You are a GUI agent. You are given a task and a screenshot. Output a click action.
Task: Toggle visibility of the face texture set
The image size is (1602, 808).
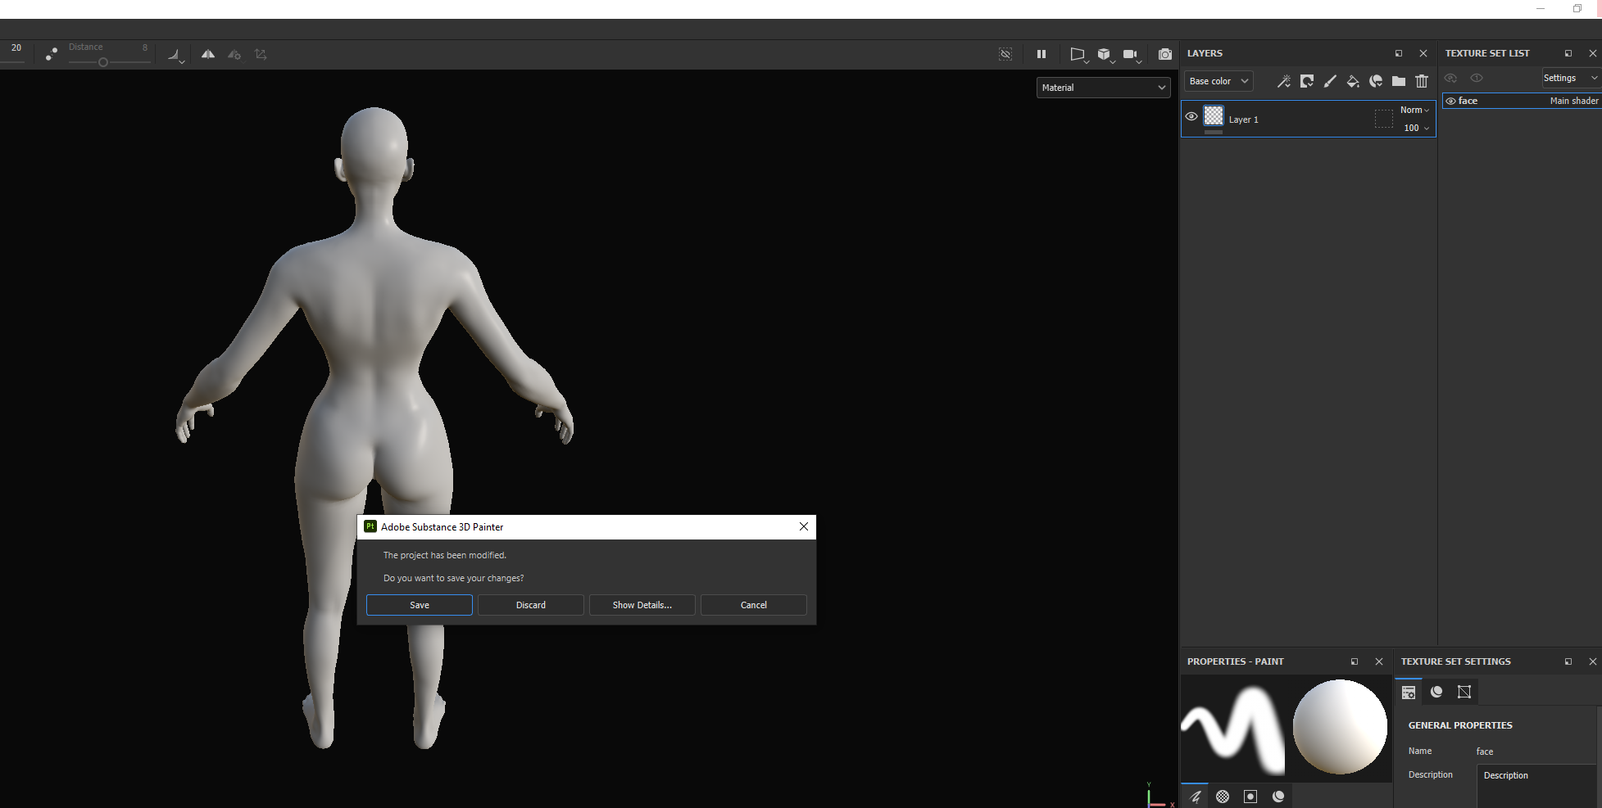(1450, 101)
